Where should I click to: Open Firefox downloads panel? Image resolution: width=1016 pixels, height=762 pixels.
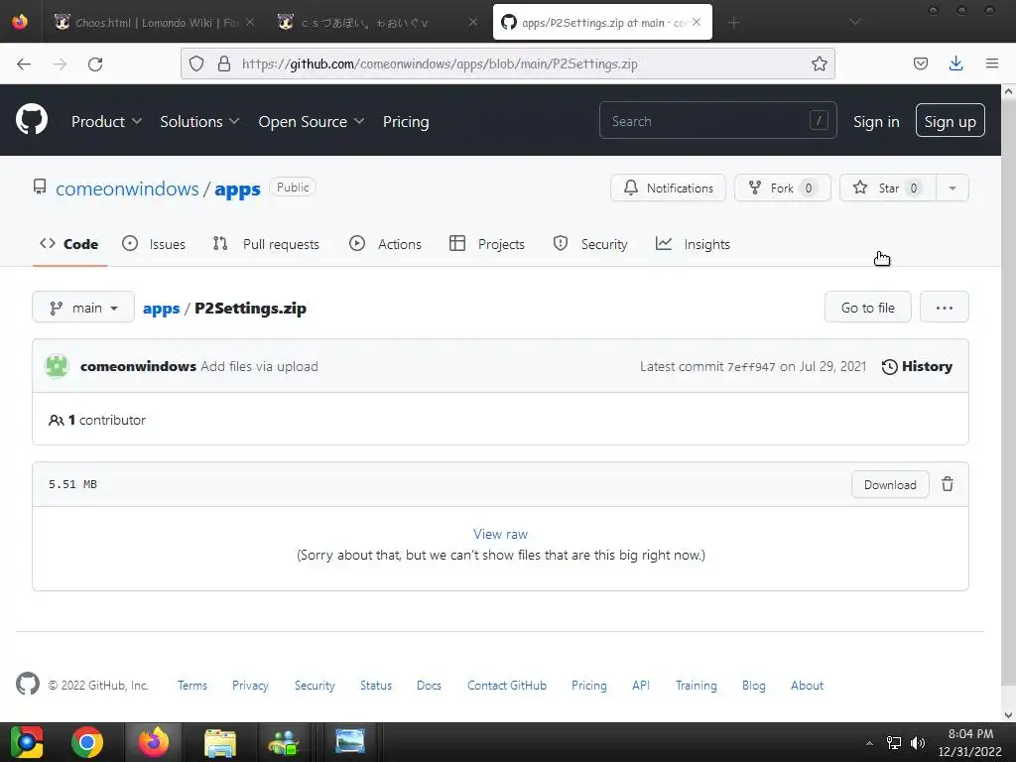click(955, 63)
